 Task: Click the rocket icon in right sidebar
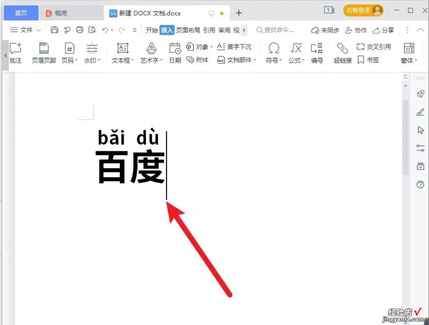[420, 94]
